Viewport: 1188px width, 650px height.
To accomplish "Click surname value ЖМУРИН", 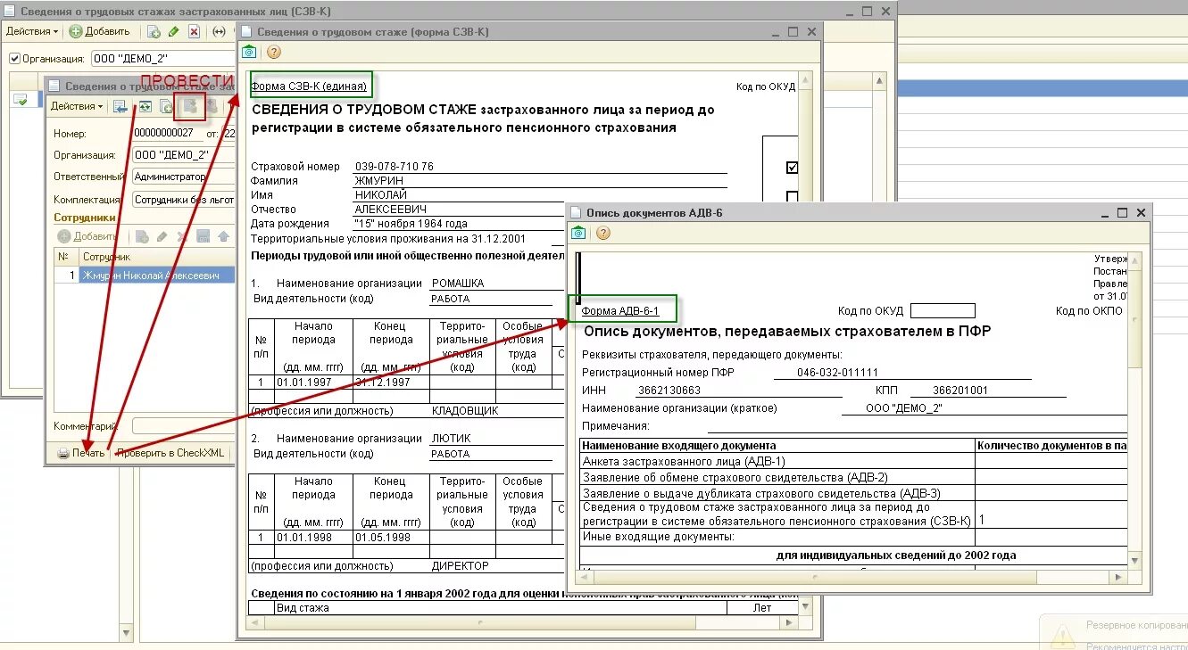I will [x=378, y=181].
